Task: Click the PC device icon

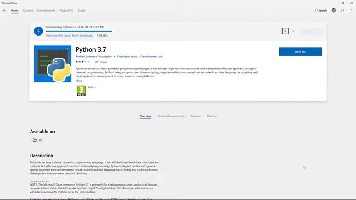Action: pyautogui.click(x=34, y=140)
